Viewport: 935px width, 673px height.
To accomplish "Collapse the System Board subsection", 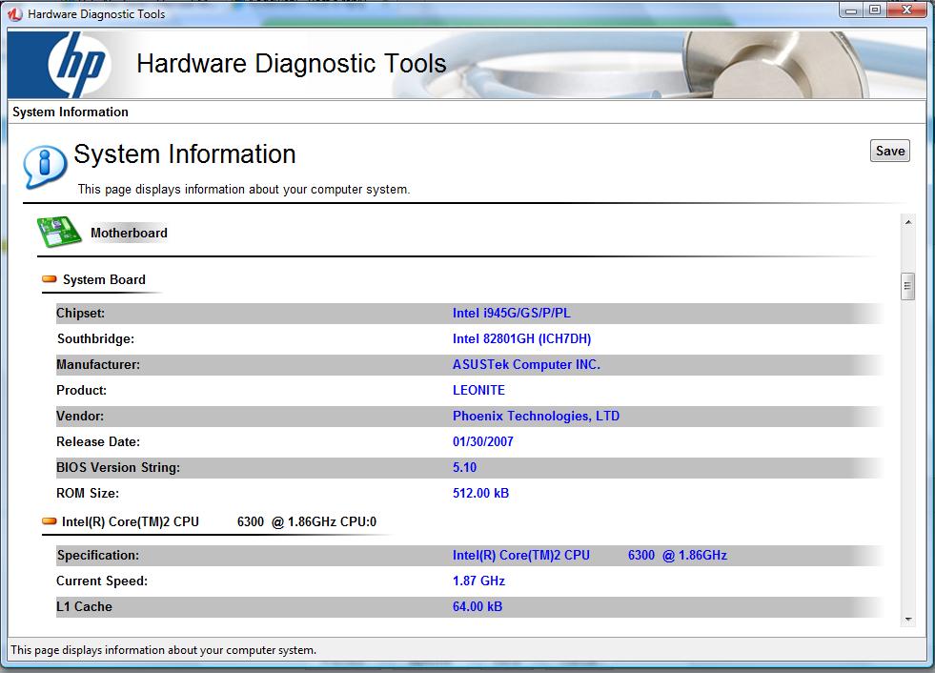I will (104, 279).
